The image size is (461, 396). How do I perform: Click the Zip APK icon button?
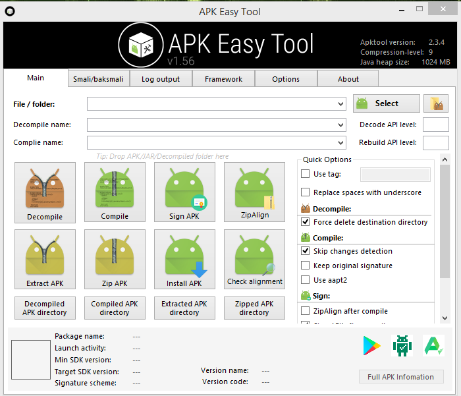(115, 259)
